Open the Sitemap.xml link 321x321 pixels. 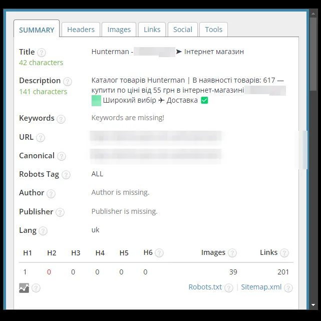click(261, 287)
